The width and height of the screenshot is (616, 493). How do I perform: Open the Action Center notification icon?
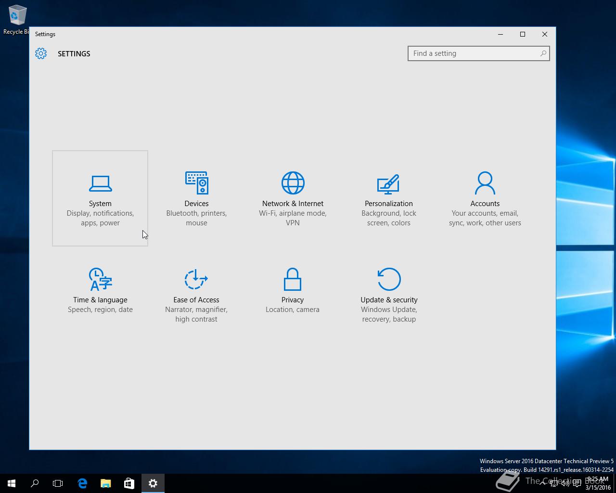pos(577,483)
